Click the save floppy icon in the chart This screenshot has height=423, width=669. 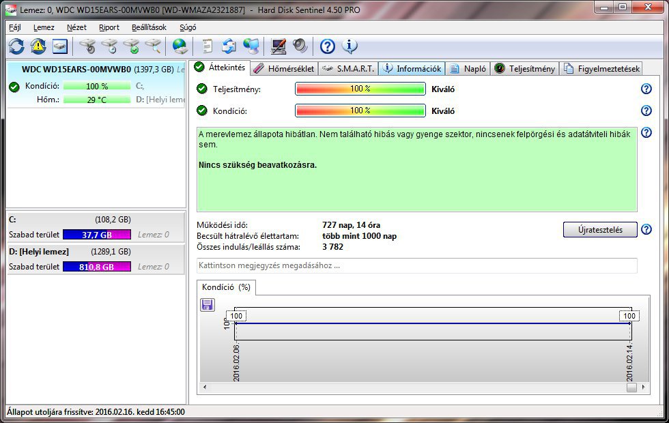(208, 305)
